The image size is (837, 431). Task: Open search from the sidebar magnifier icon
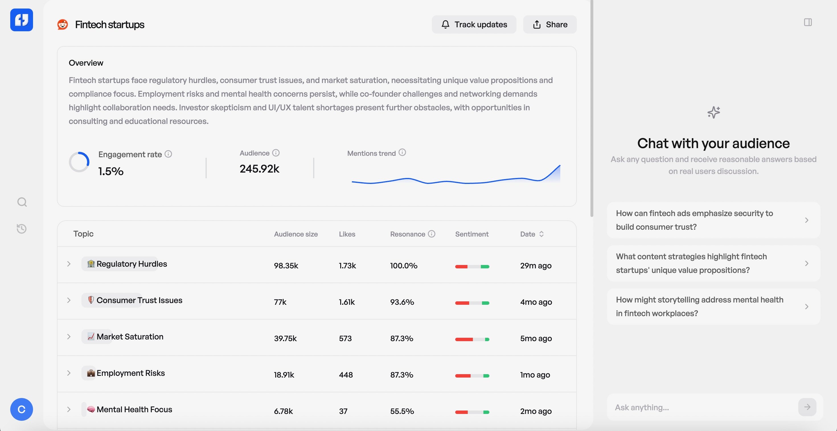pos(22,202)
